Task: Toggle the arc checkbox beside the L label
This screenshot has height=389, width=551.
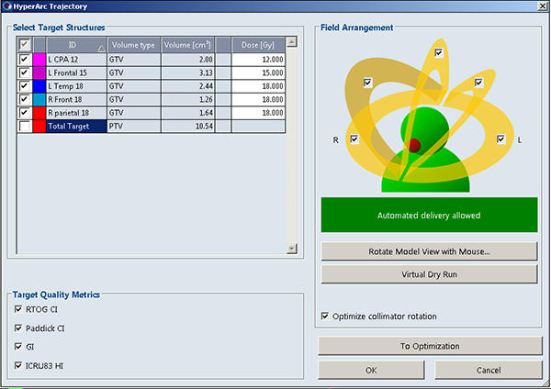Action: pyautogui.click(x=500, y=139)
